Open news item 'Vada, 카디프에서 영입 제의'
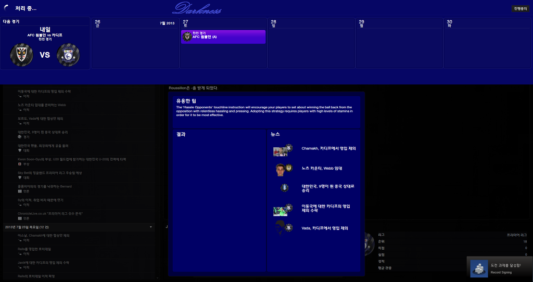The image size is (533, 282). [325, 228]
